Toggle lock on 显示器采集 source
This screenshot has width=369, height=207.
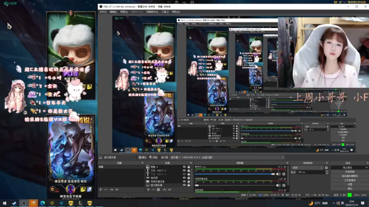pyautogui.click(x=189, y=185)
